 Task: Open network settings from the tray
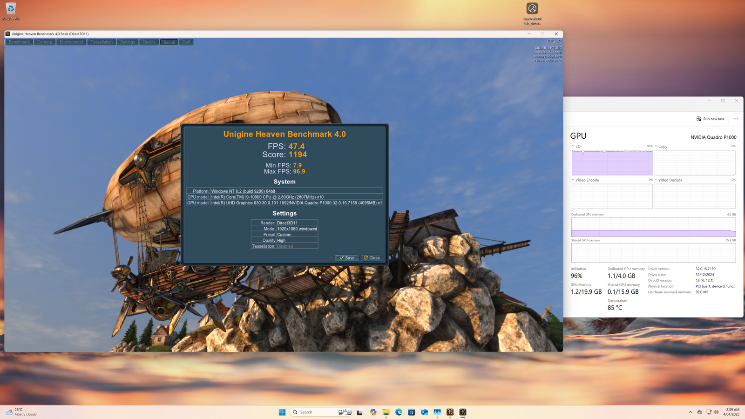(709, 412)
